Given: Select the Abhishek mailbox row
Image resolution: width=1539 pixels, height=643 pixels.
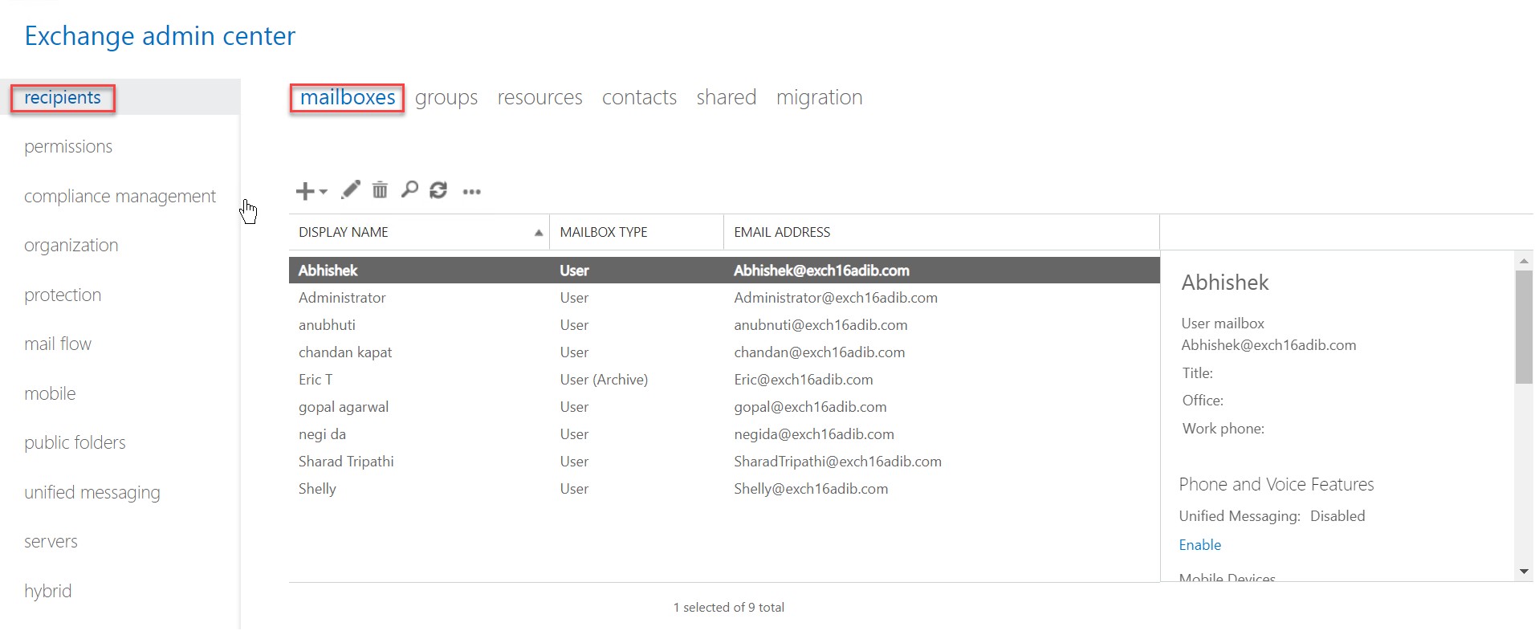Looking at the screenshot, I should (724, 271).
